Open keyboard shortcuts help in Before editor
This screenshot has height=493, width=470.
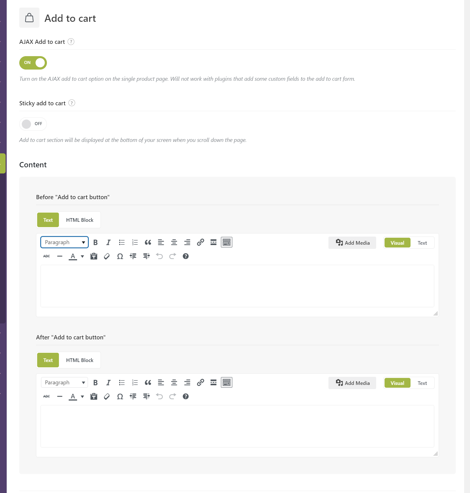[x=186, y=256]
